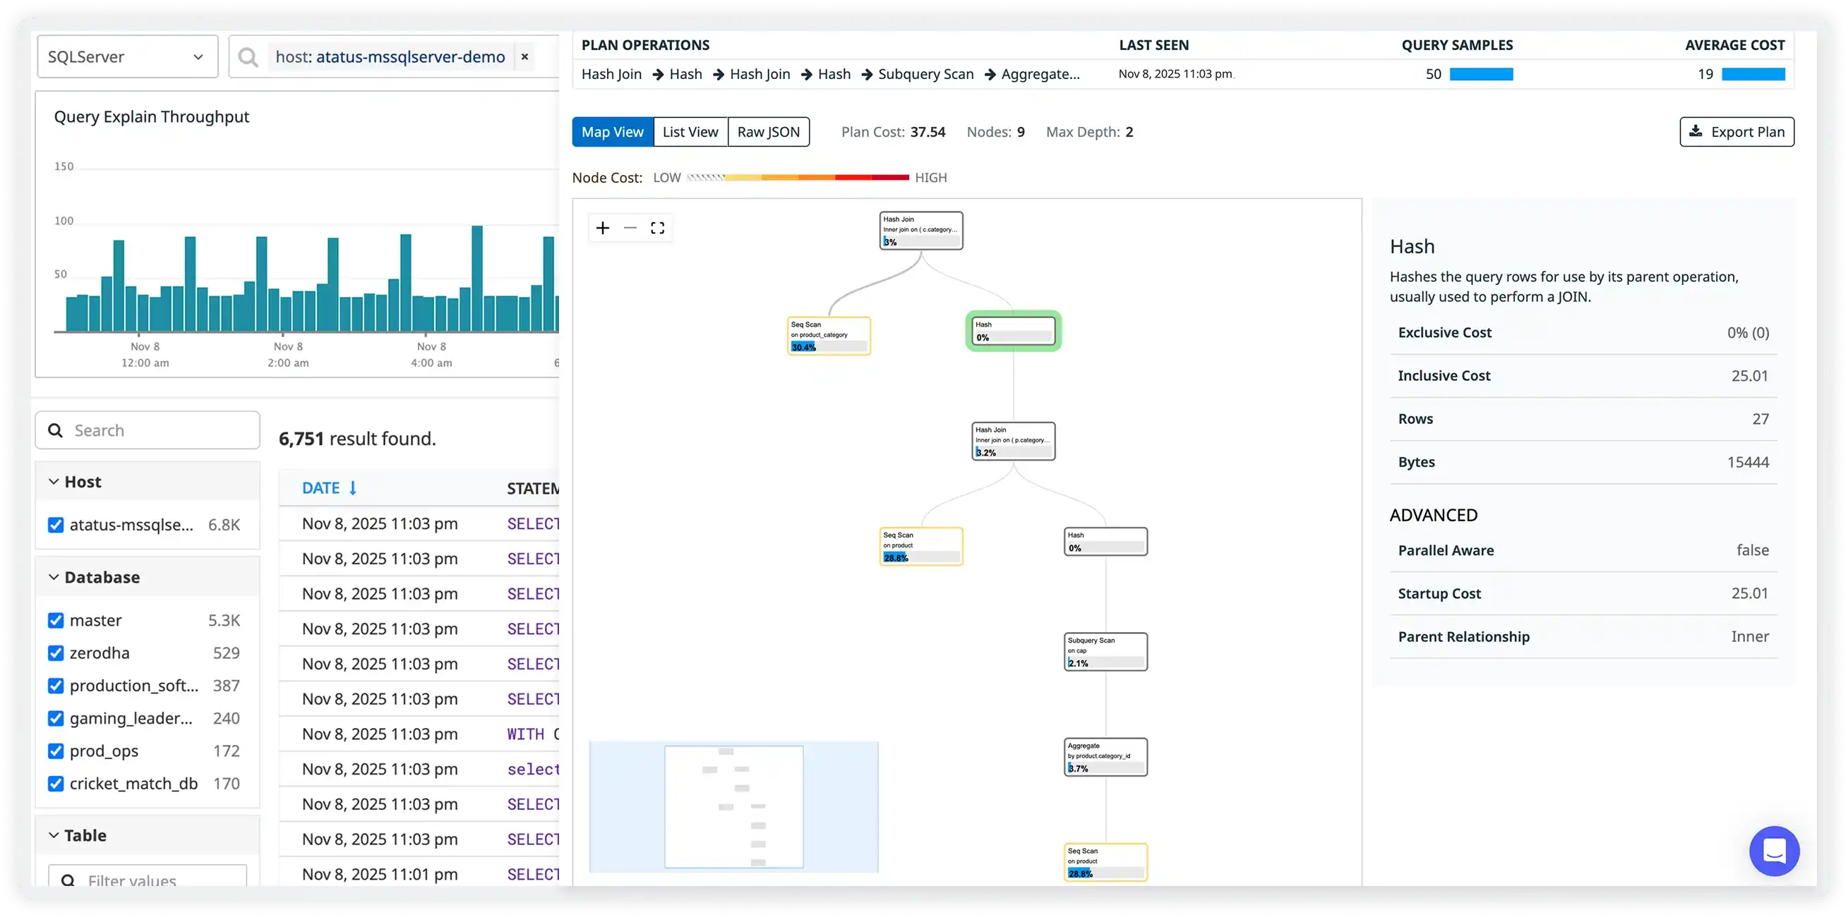Zoom in on the plan map
The height and width of the screenshot is (917, 1848).
pos(603,227)
